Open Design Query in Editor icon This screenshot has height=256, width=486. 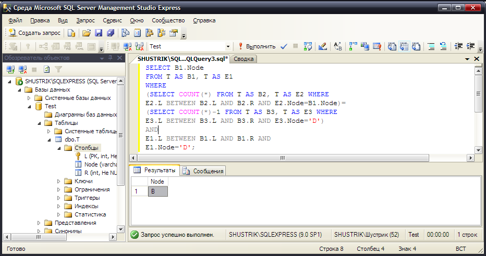[x=323, y=46]
